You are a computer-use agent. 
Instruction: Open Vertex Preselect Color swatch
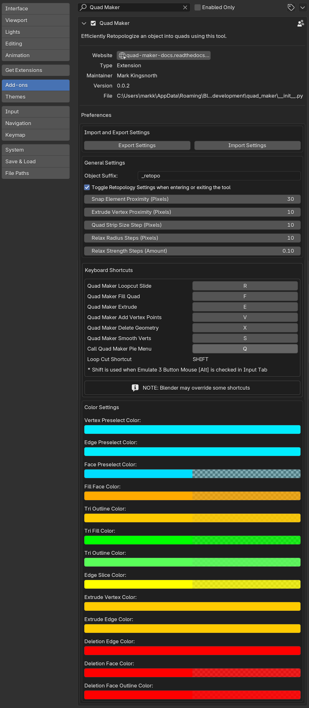pos(192,429)
